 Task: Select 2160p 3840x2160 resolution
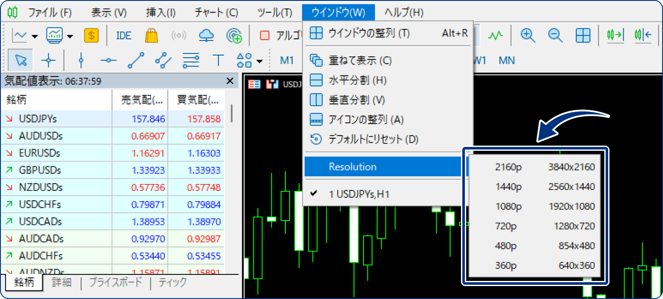pos(535,167)
